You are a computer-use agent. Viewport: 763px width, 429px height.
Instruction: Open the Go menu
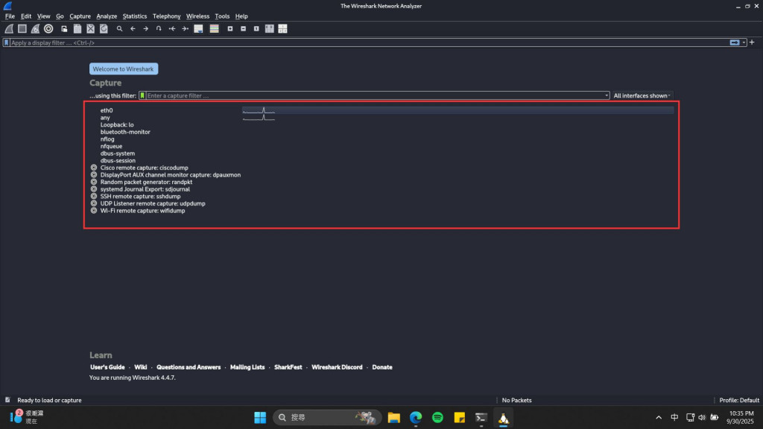tap(60, 16)
